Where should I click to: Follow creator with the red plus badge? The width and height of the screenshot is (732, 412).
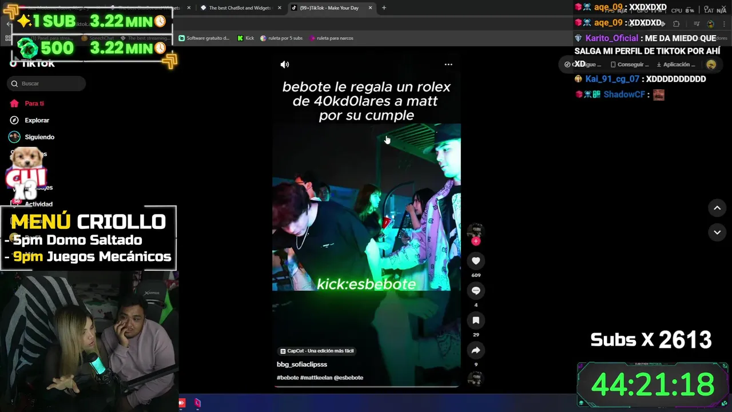tap(476, 241)
